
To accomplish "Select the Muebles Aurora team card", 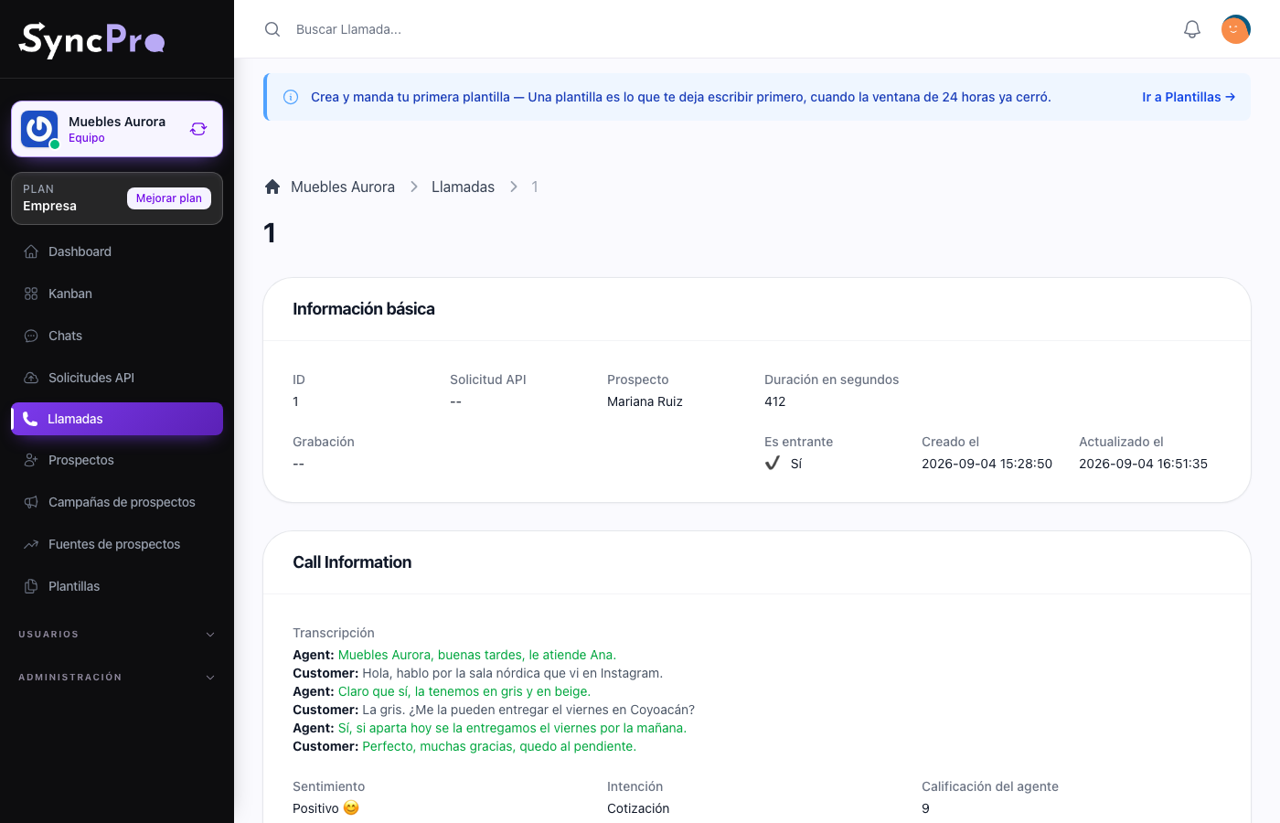I will tap(117, 129).
